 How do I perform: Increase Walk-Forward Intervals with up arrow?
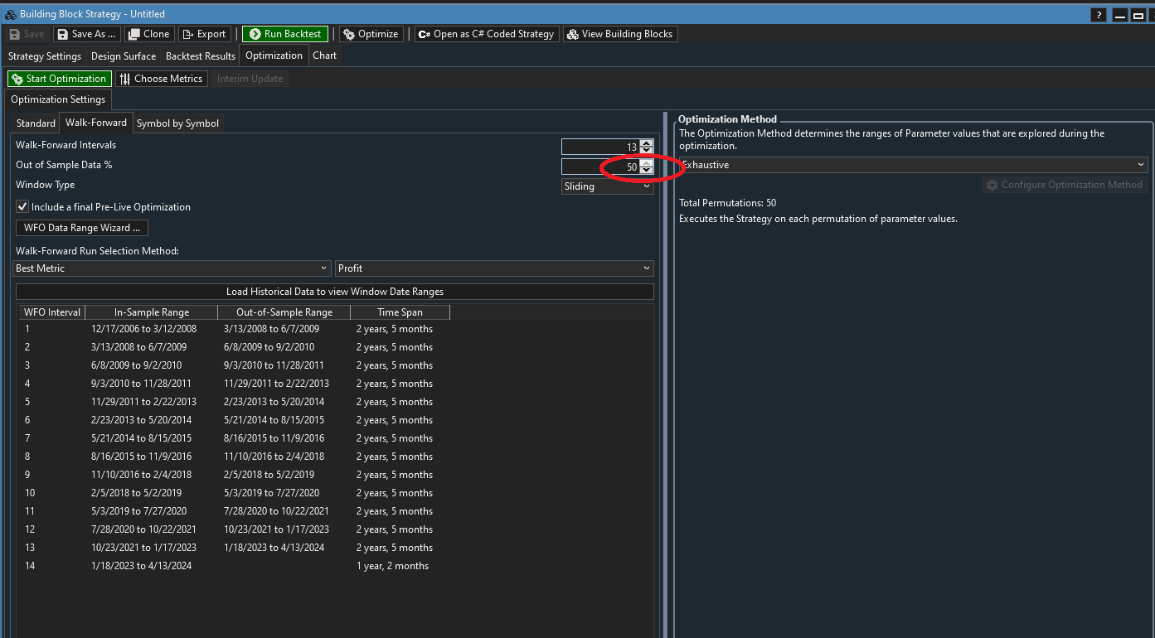point(646,143)
